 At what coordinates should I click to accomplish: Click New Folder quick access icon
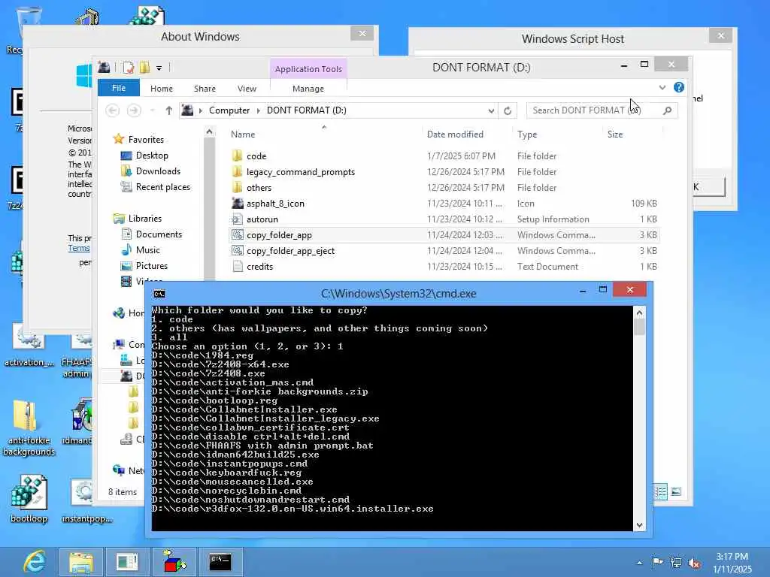coord(144,68)
